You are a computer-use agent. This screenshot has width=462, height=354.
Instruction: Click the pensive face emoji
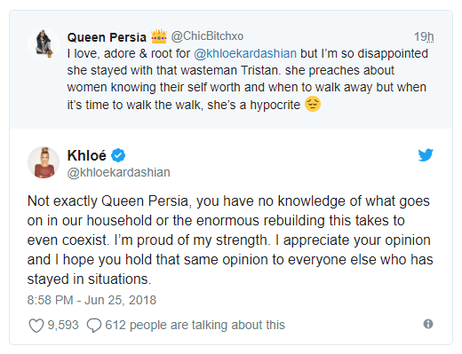(313, 104)
